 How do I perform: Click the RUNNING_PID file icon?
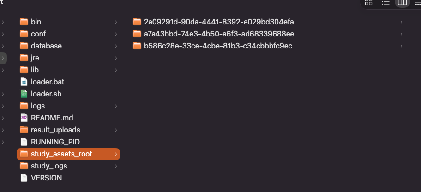click(24, 142)
